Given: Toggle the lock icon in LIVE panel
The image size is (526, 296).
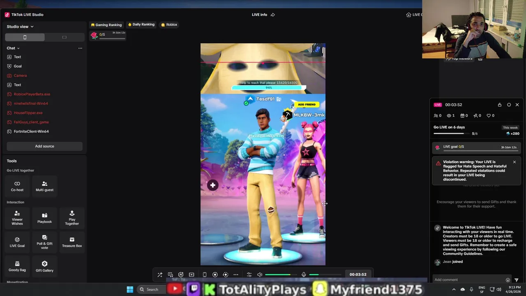Looking at the screenshot, I should 499,105.
